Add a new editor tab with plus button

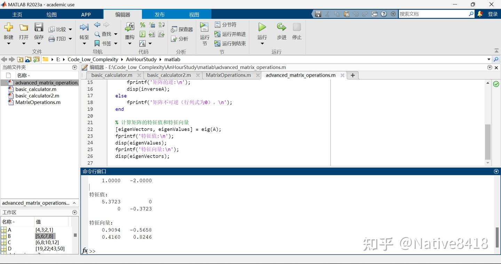pyautogui.click(x=352, y=75)
